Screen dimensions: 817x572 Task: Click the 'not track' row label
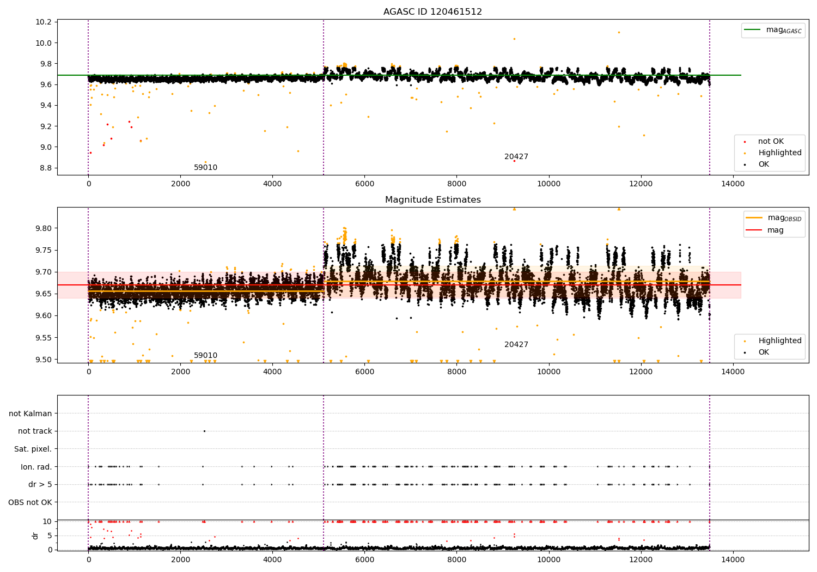(35, 431)
